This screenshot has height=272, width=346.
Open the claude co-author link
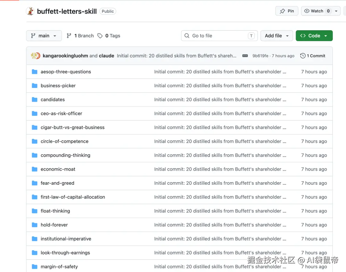106,56
